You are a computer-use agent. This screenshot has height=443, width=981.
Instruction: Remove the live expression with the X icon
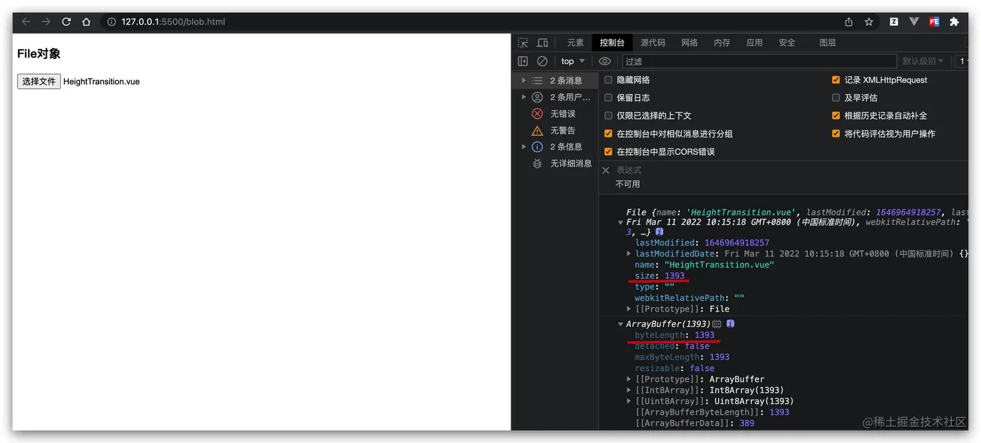coord(606,170)
